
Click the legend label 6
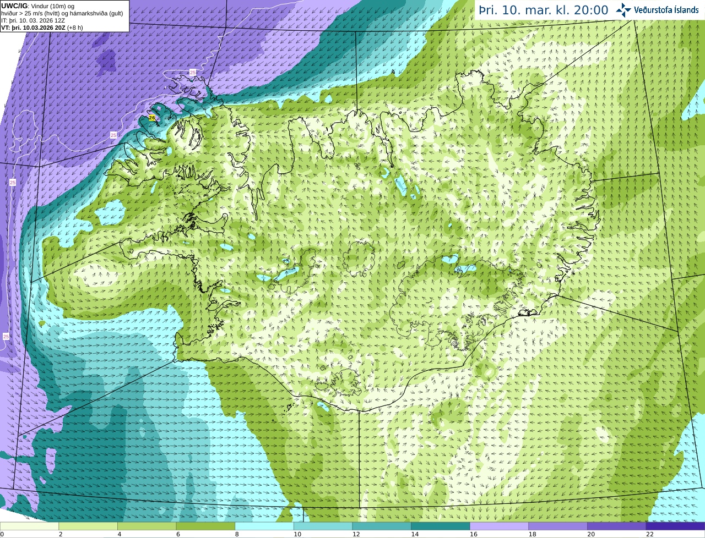pos(178,534)
